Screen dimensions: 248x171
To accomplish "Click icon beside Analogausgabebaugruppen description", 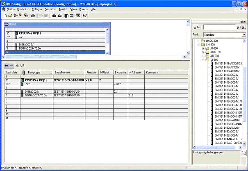I will click(244, 153).
